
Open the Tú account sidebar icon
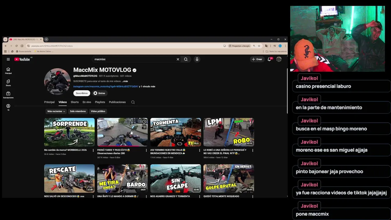coord(8,107)
